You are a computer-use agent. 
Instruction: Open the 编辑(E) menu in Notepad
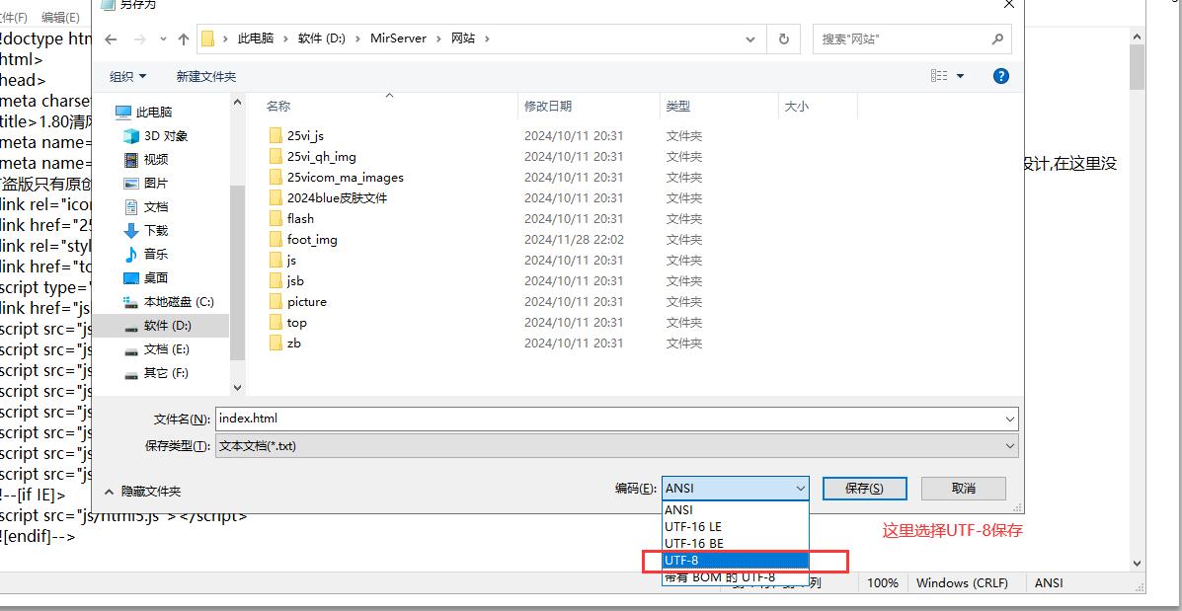tap(60, 17)
